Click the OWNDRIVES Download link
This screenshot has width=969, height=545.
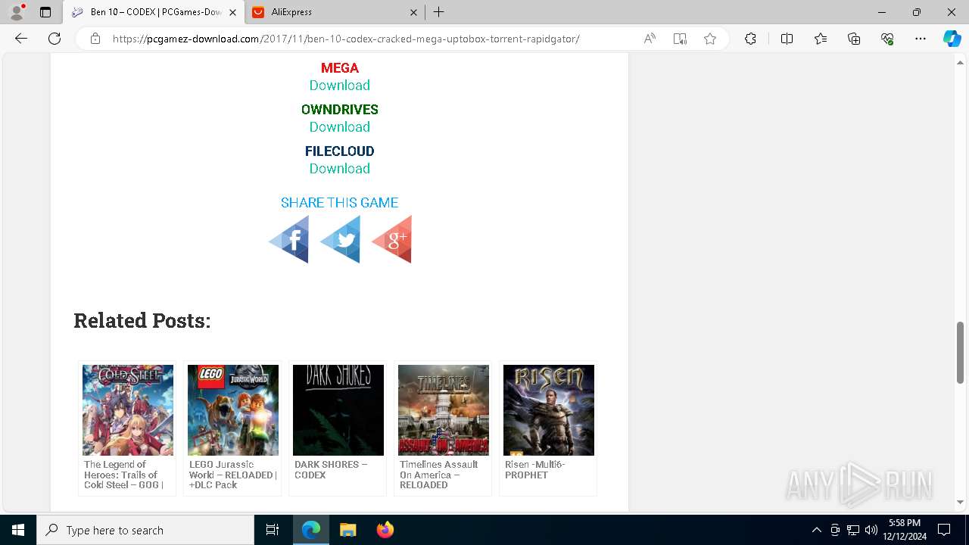339,127
